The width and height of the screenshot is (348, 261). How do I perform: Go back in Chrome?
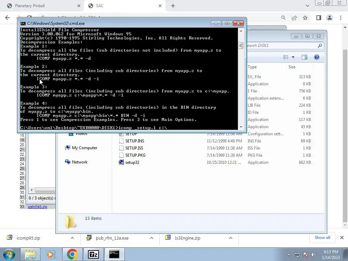(x=7, y=18)
